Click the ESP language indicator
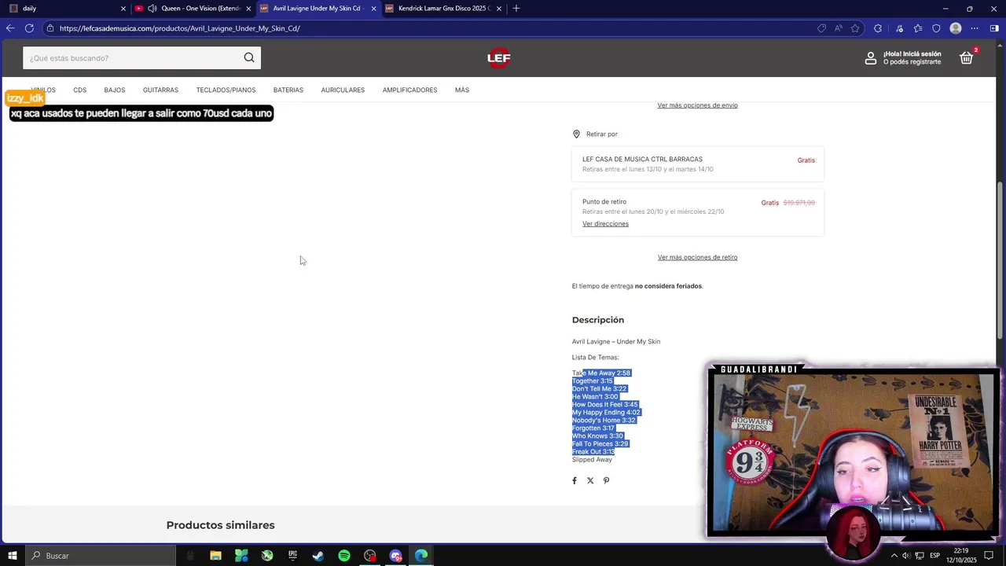 click(934, 556)
